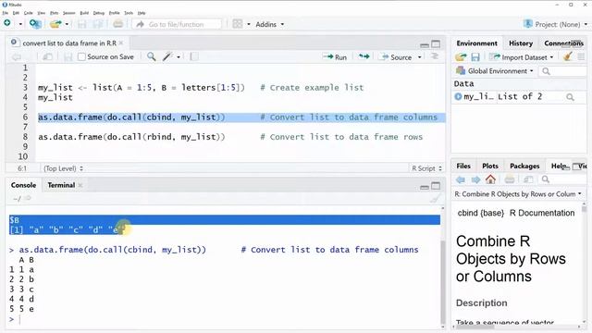This screenshot has width=592, height=333.
Task: Click the Load Workspace folder icon
Action: point(461,57)
